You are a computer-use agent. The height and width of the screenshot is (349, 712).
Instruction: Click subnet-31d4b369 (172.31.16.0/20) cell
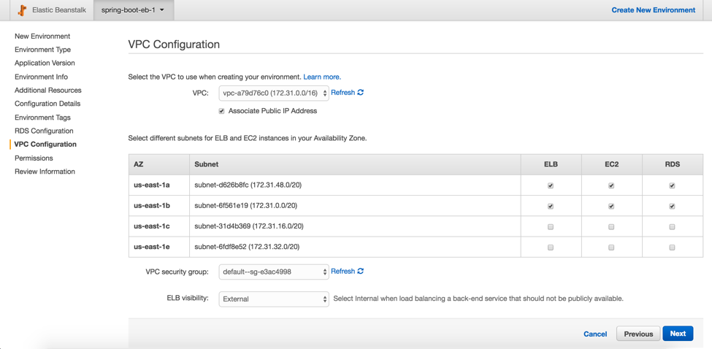pyautogui.click(x=355, y=226)
